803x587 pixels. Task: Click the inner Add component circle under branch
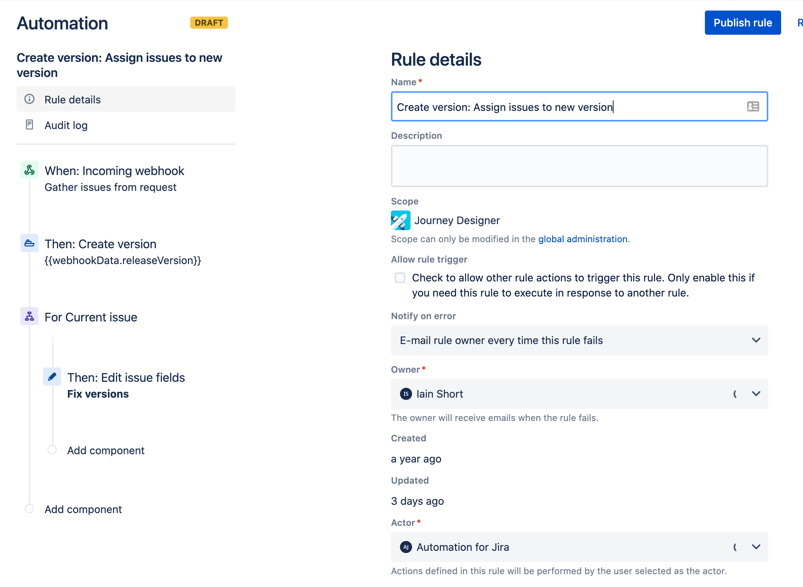(52, 450)
